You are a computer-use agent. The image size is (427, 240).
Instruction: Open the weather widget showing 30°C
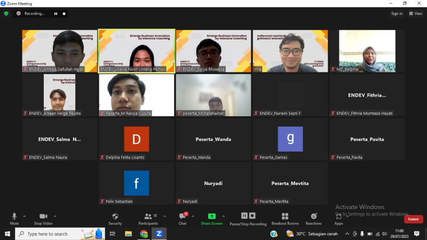[x=312, y=234]
